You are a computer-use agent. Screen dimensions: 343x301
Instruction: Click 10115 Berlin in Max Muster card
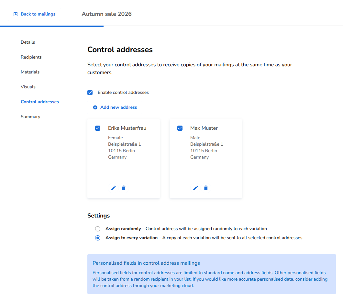(x=204, y=151)
